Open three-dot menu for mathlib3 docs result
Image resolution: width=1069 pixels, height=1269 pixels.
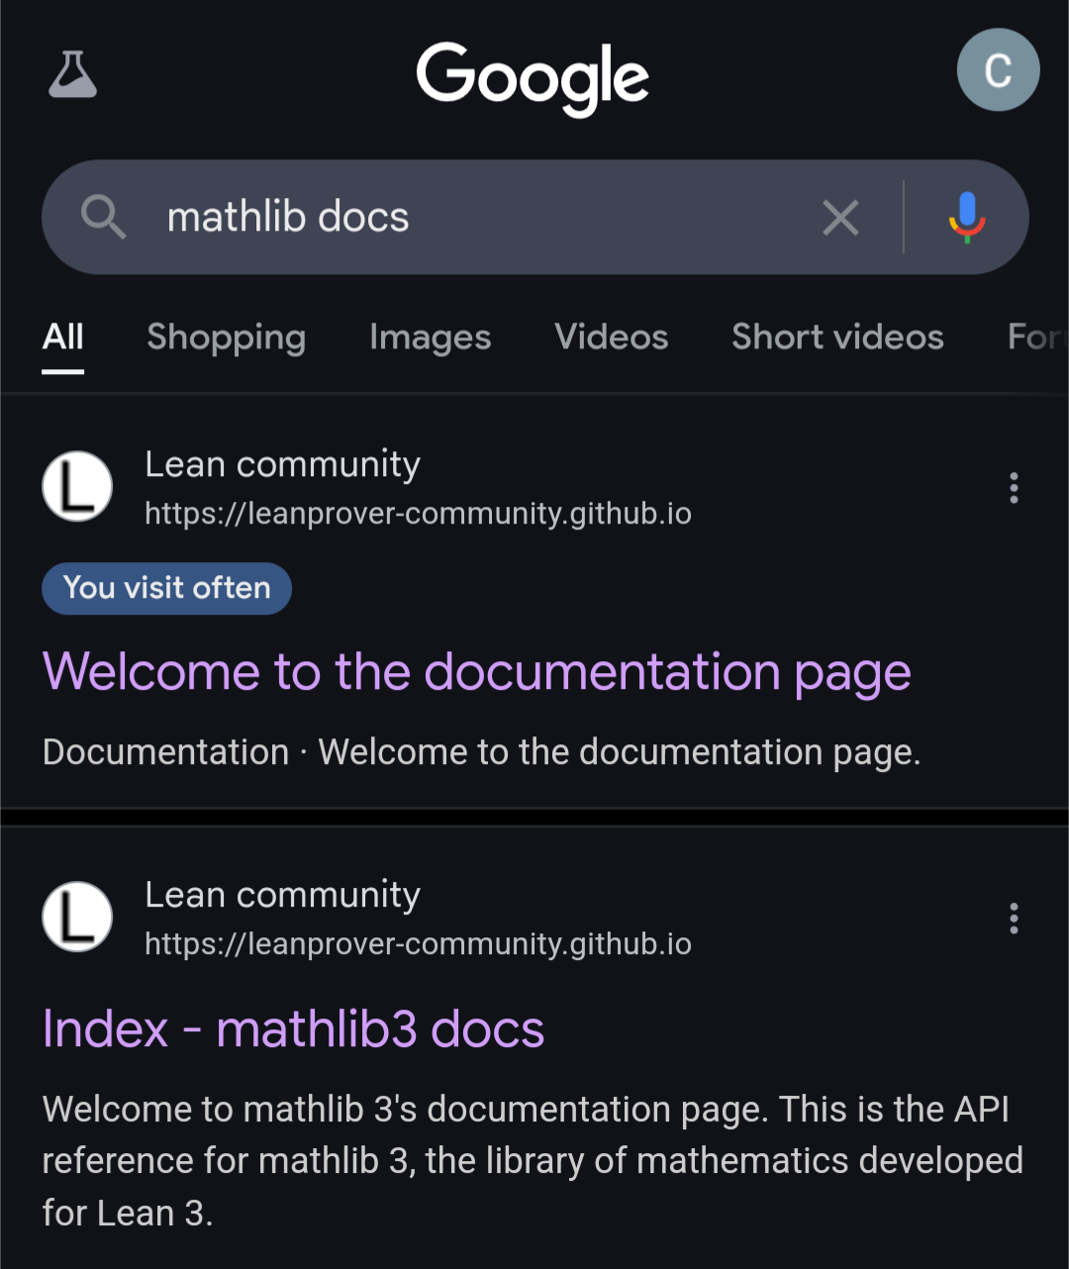pyautogui.click(x=1014, y=919)
